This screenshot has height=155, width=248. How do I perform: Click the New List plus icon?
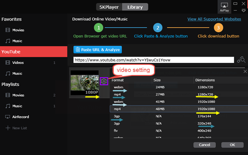tap(8, 128)
